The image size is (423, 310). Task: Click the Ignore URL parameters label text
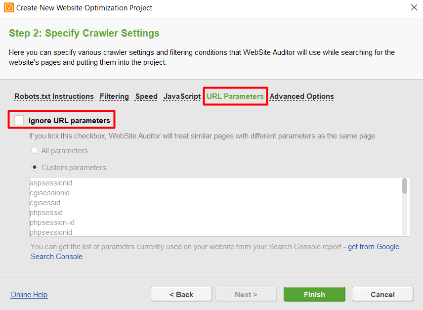point(69,121)
